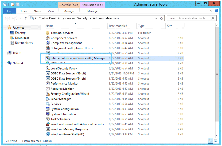Click the Security Configuration Wizard icon
The width and height of the screenshot is (222, 146).
(x=48, y=94)
